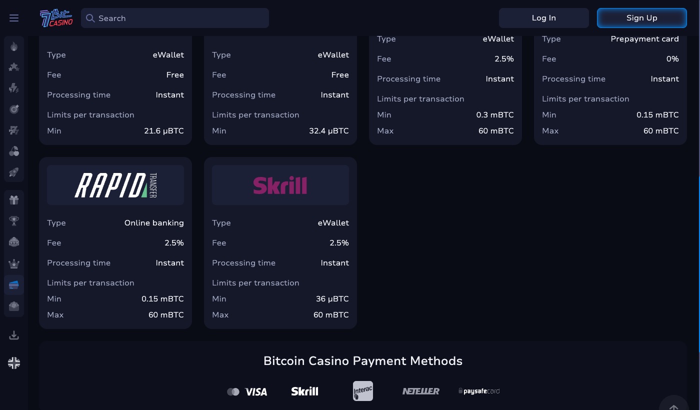
Task: Click the download app icon
Action: point(14,335)
